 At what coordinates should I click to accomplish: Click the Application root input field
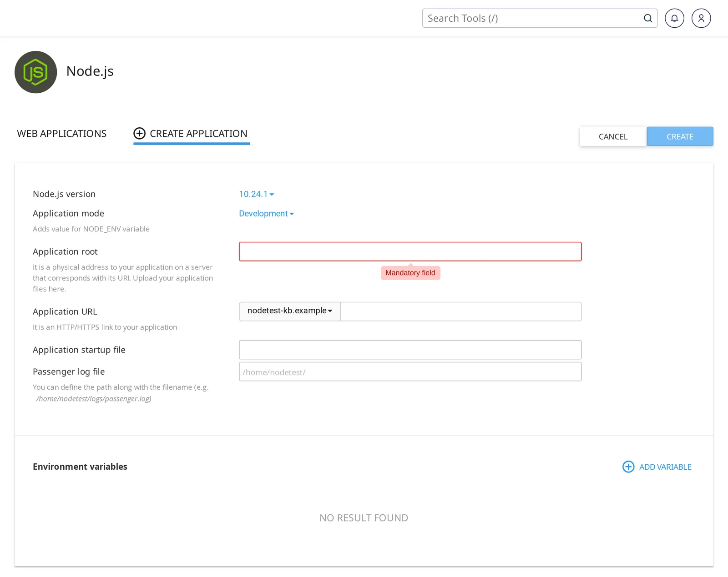(410, 251)
